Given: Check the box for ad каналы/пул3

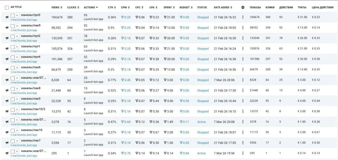Looking at the screenshot, I should [x=13, y=15].
